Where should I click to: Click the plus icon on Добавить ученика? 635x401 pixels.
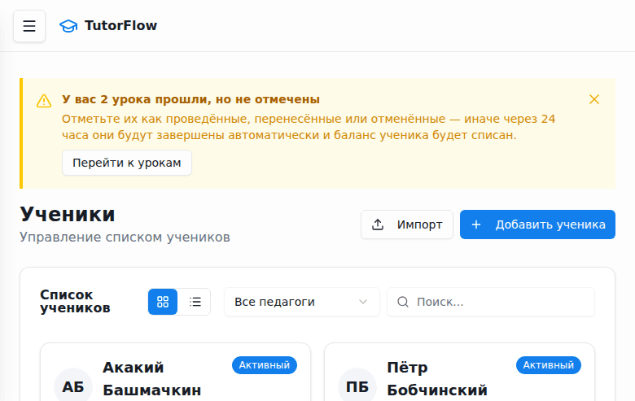click(476, 224)
